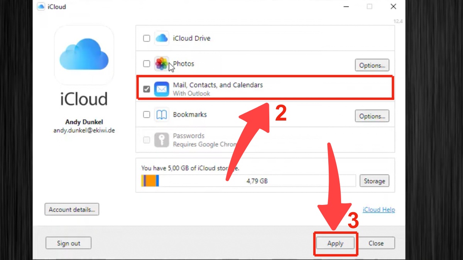Image resolution: width=463 pixels, height=260 pixels.
Task: Click the Photos flower icon
Action: tap(162, 64)
